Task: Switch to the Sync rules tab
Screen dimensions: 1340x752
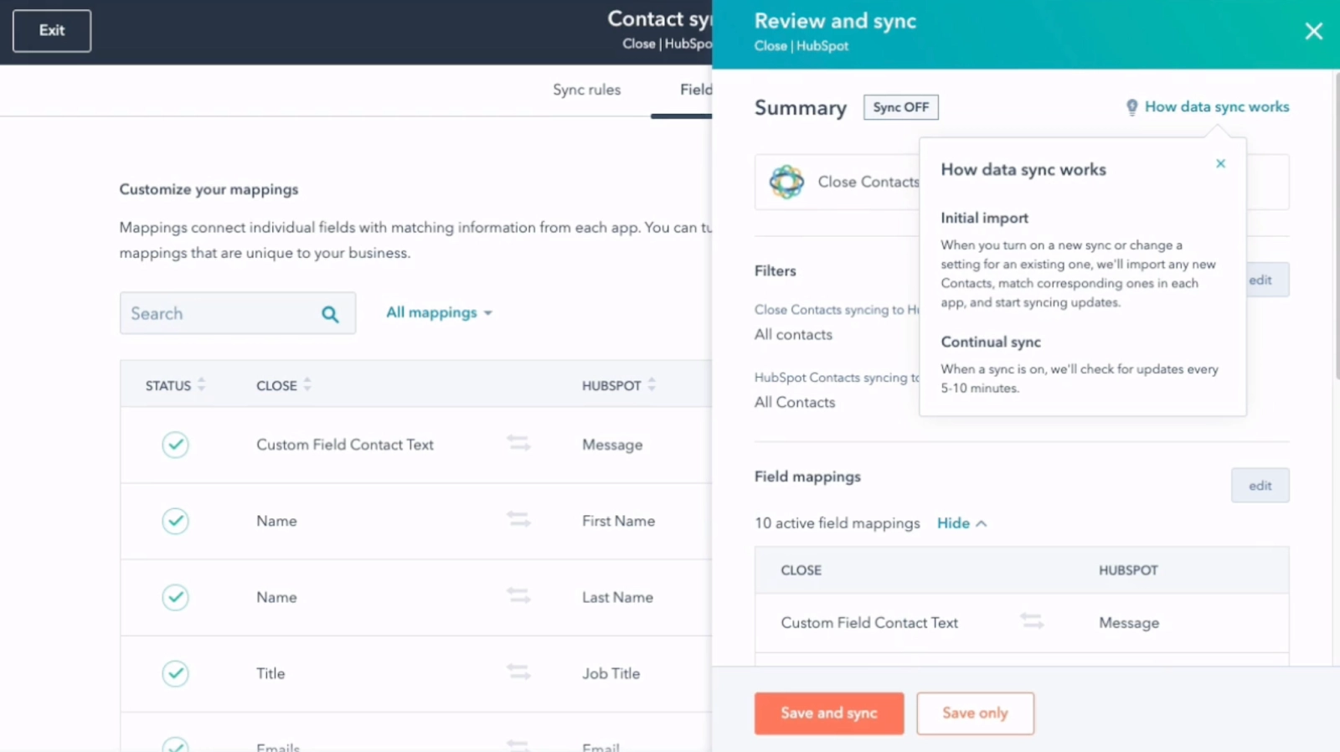Action: click(x=586, y=90)
